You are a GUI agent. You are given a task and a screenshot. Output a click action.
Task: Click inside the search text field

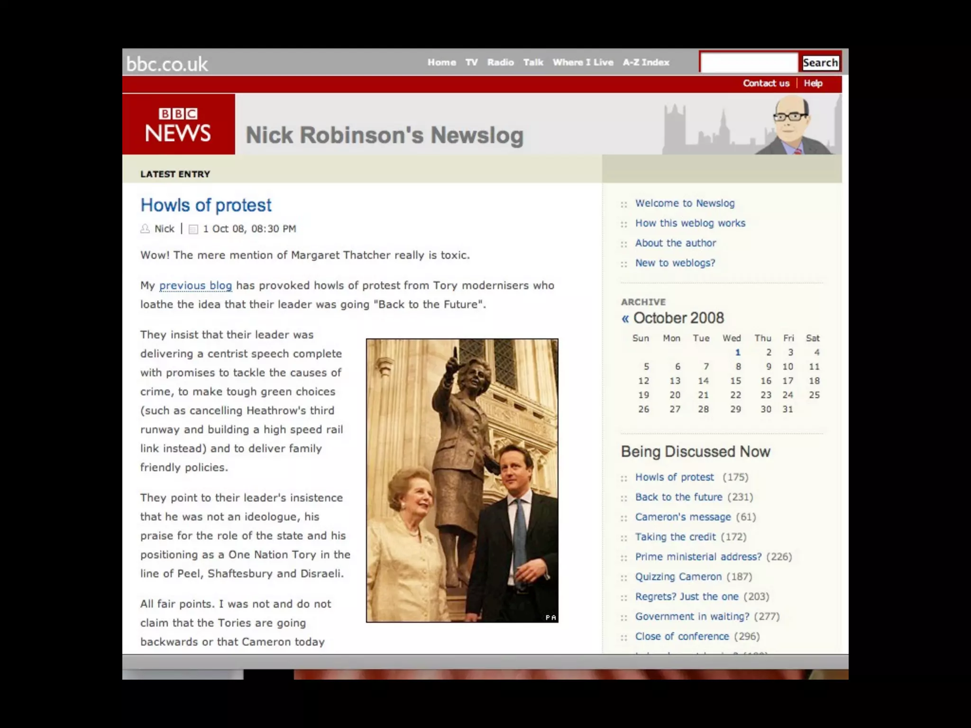tap(748, 63)
